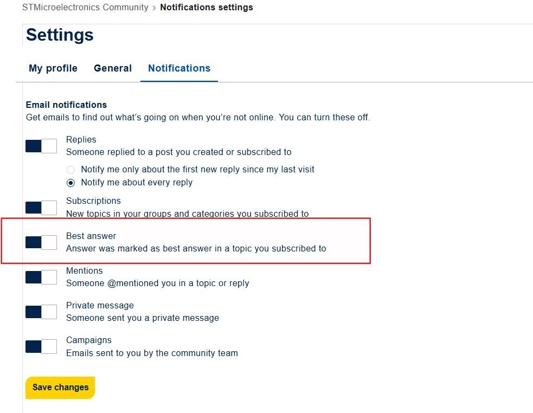The height and width of the screenshot is (413, 533).
Task: Click the Campaigns label text
Action: pos(89,340)
